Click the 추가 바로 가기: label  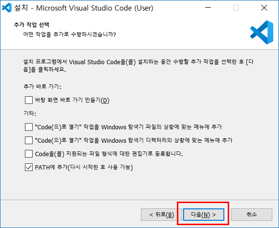42,87
